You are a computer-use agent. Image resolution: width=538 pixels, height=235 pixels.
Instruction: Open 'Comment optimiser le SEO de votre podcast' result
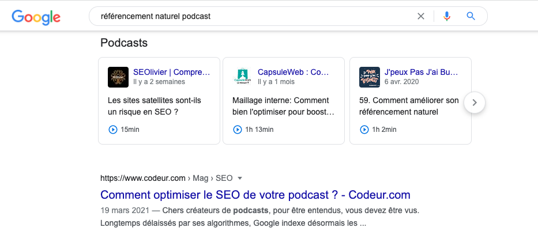point(255,195)
